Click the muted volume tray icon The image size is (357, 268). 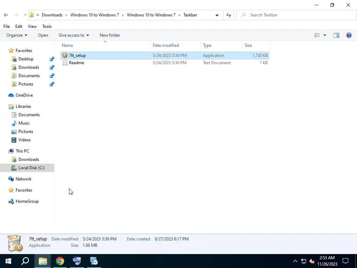312,261
